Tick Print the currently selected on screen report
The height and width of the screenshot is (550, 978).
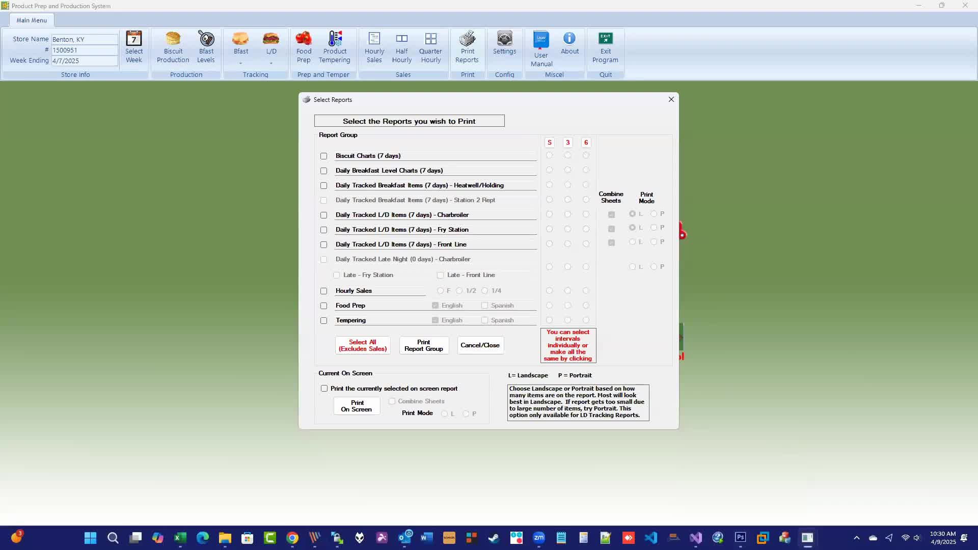[324, 389]
